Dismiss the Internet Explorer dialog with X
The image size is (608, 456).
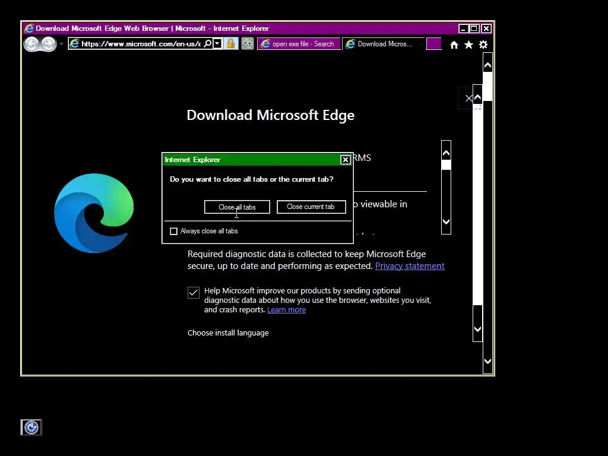pyautogui.click(x=345, y=160)
